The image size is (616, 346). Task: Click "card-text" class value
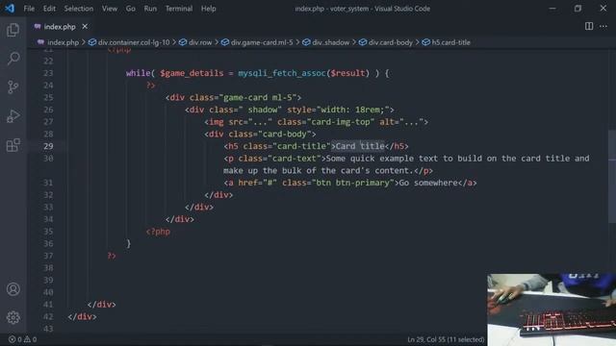(x=295, y=159)
